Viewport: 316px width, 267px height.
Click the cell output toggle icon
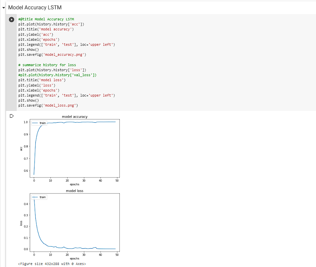coord(12,116)
